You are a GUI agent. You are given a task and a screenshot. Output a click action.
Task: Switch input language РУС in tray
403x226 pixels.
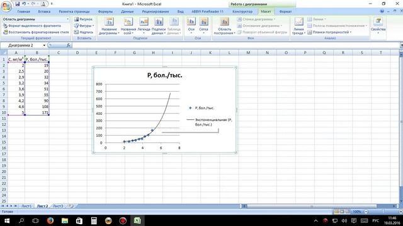tap(375, 220)
